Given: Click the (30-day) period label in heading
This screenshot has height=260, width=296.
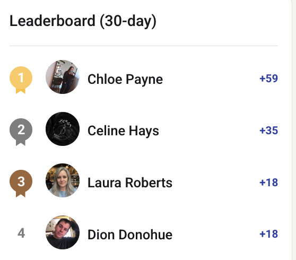Looking at the screenshot, I should pyautogui.click(x=128, y=22).
